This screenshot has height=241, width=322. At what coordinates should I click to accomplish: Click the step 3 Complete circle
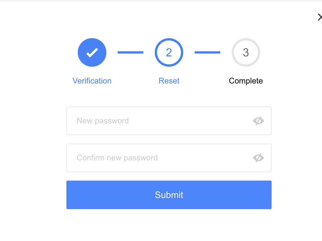coord(246,52)
